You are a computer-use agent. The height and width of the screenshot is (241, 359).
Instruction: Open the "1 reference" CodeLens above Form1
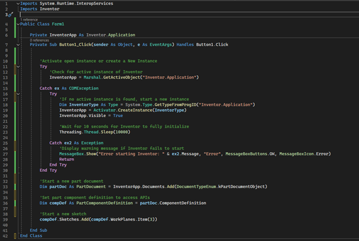[x=29, y=20]
